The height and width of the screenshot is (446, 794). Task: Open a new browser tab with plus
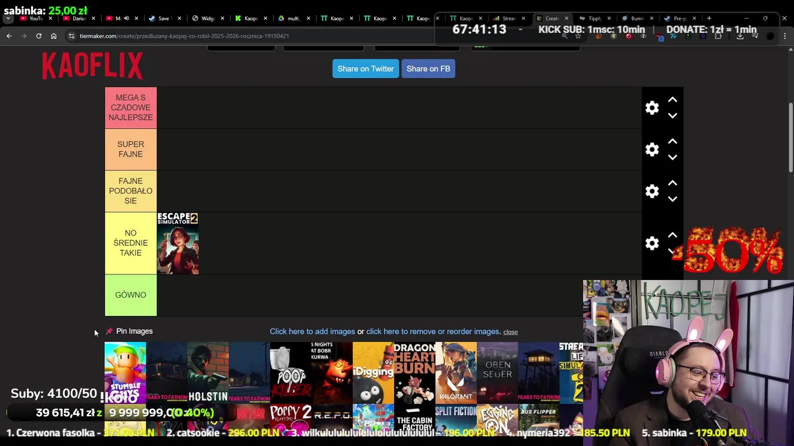point(709,18)
